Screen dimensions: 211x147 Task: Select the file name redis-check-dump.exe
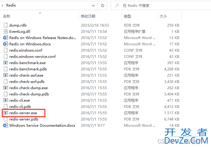29,88
